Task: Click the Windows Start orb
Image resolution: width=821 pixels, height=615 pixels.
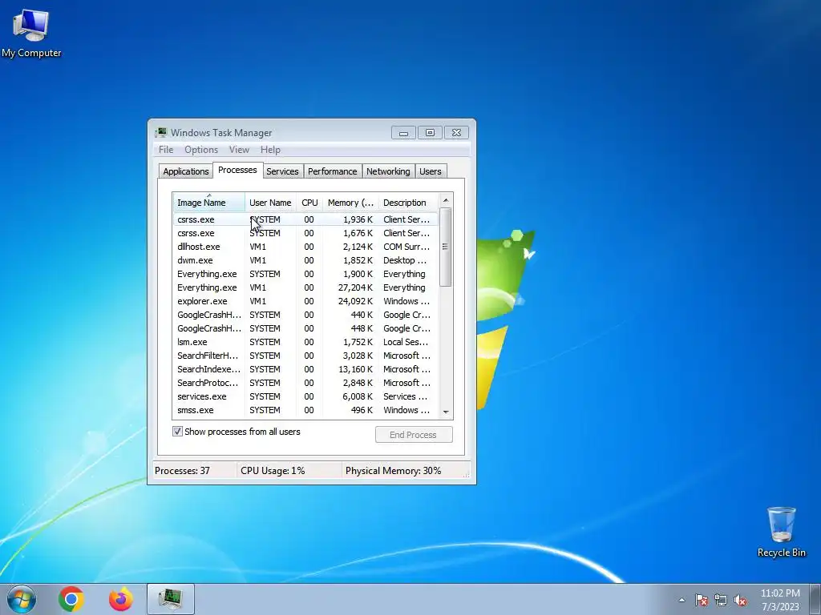Action: pos(22,599)
